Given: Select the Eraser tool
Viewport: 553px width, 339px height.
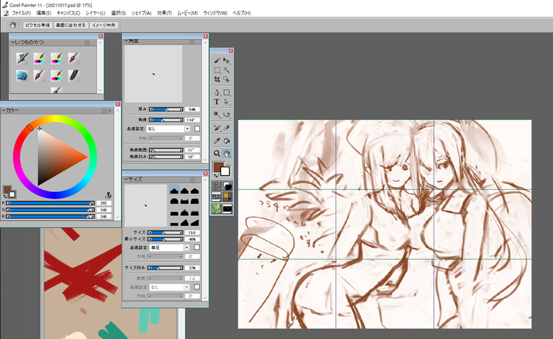Looking at the screenshot, I should (227, 128).
